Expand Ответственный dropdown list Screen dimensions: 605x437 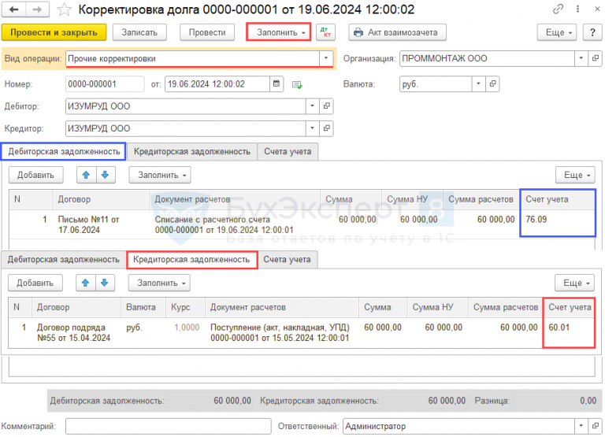pyautogui.click(x=581, y=426)
